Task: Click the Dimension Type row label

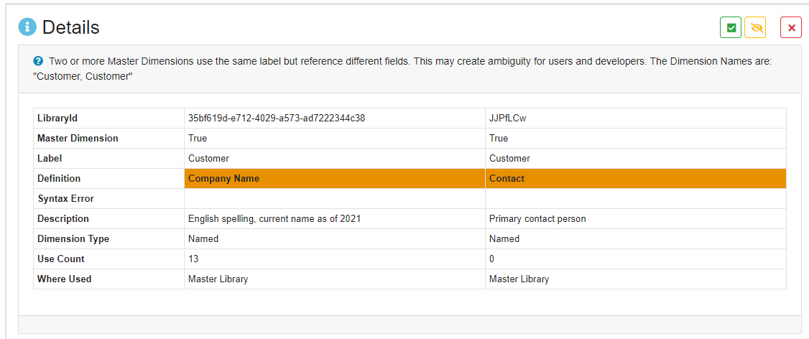Action: pos(73,238)
